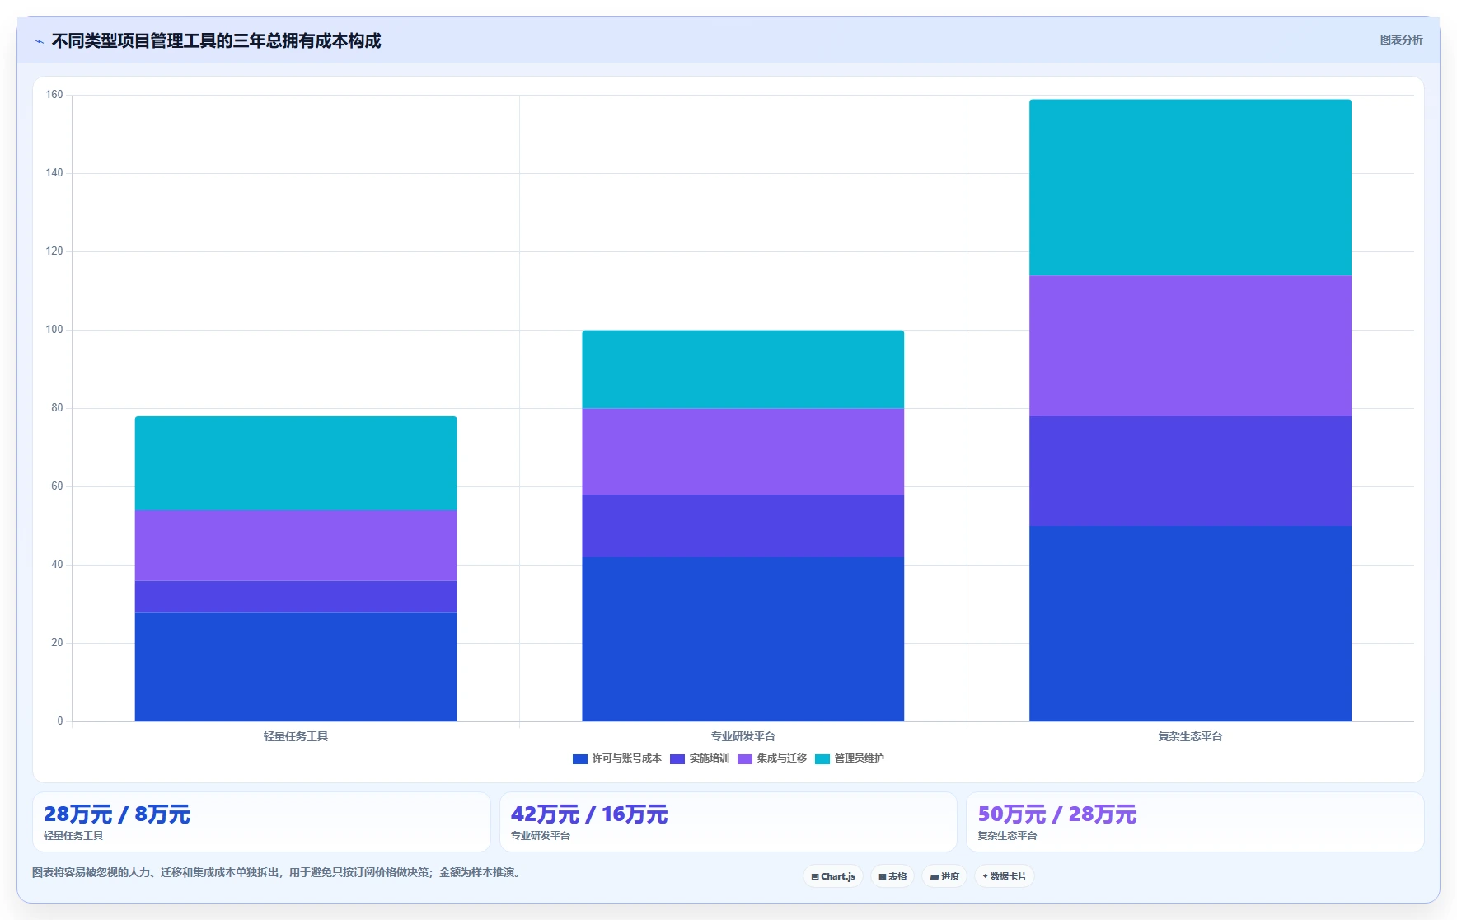Click the chart title 不同类型项目管理工具的三年总拥有成本构成

pos(216,40)
